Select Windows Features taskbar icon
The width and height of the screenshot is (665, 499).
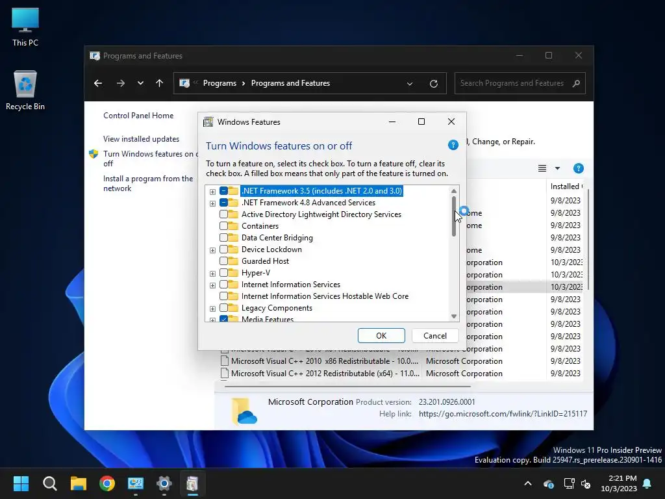click(192, 483)
